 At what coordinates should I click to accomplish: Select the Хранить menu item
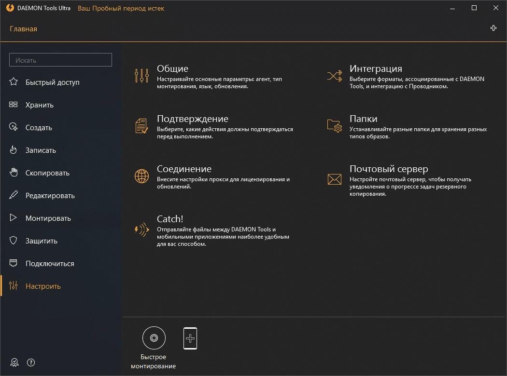40,105
